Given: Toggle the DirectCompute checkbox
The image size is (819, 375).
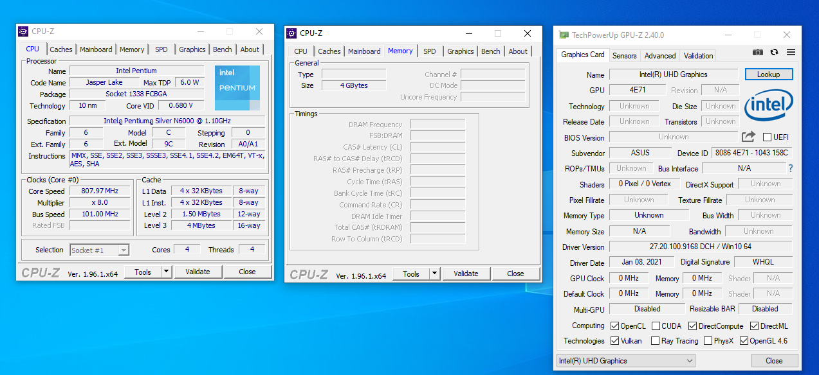Looking at the screenshot, I should point(692,326).
